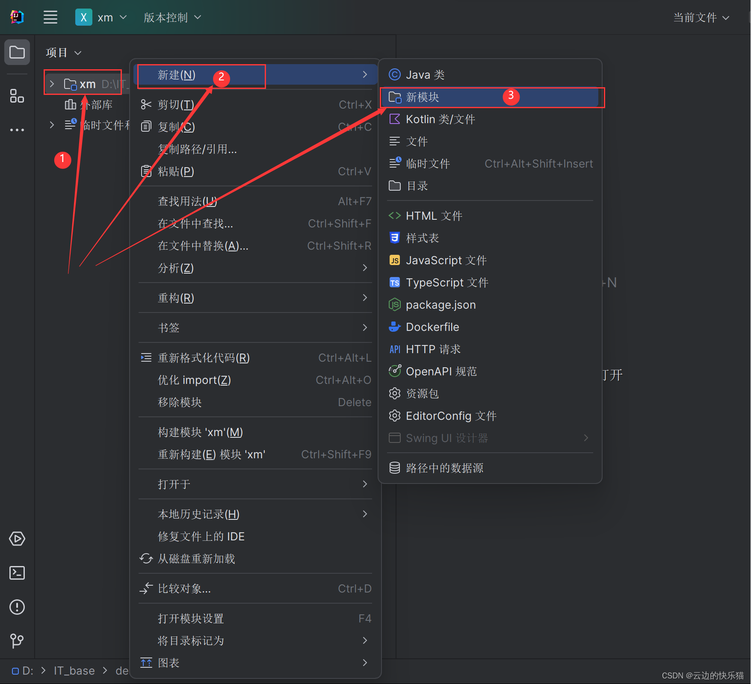Screen dimensions: 751x684
Task: Select 在文件中替换(A)... entry
Action: [255, 245]
